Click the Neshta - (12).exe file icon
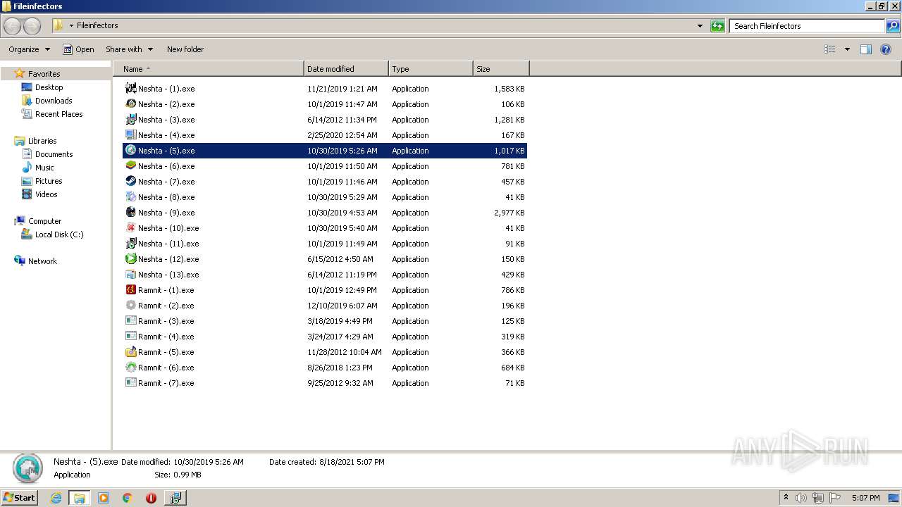The width and height of the screenshot is (902, 507). [130, 259]
